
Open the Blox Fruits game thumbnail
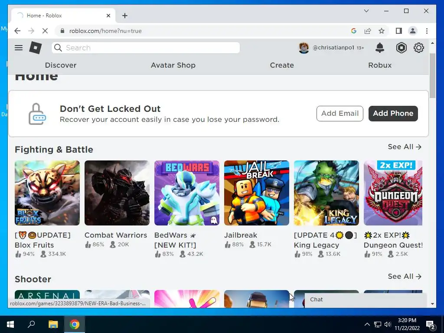coord(47,193)
